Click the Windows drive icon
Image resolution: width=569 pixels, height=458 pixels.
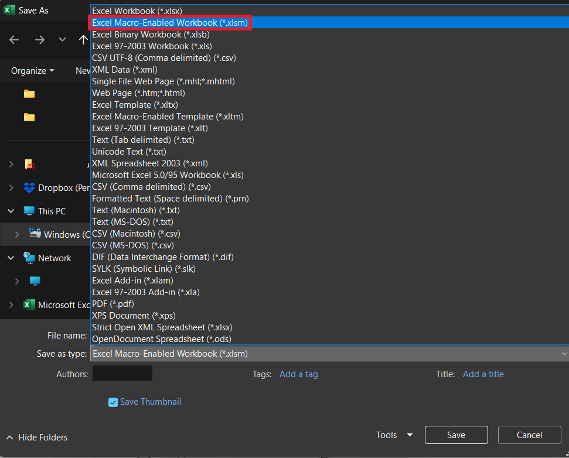tap(35, 233)
